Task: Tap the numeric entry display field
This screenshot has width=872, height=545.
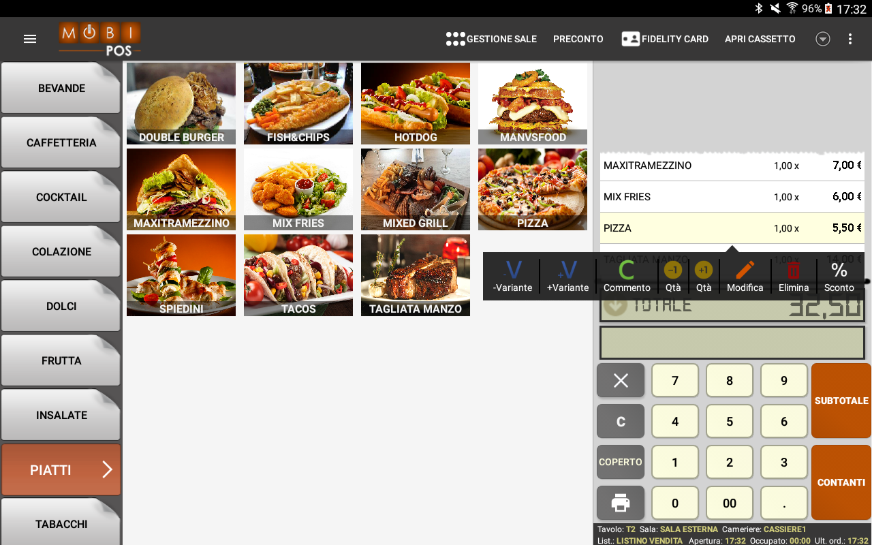Action: [732, 343]
